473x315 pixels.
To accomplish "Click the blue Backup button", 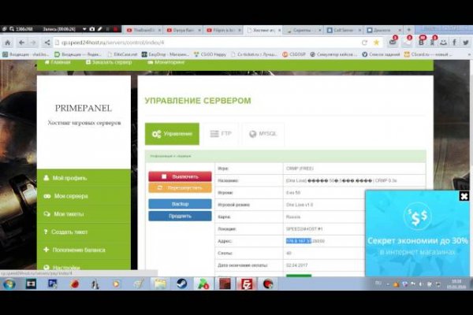I will (x=180, y=204).
